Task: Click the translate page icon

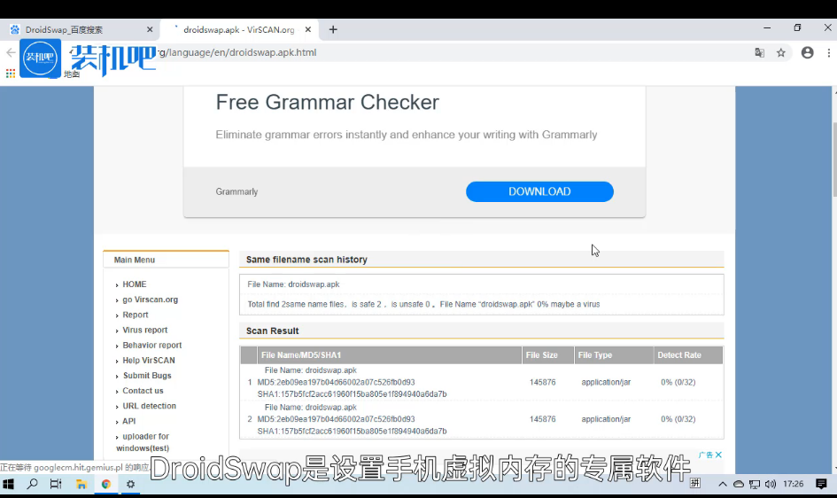Action: pyautogui.click(x=759, y=53)
